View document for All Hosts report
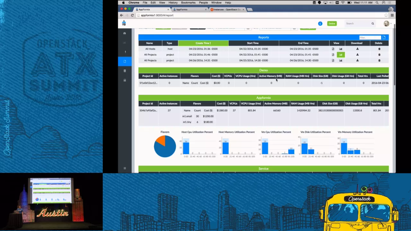 click(x=333, y=49)
